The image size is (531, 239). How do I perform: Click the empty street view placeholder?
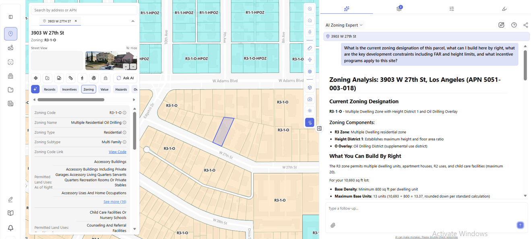pos(57,60)
